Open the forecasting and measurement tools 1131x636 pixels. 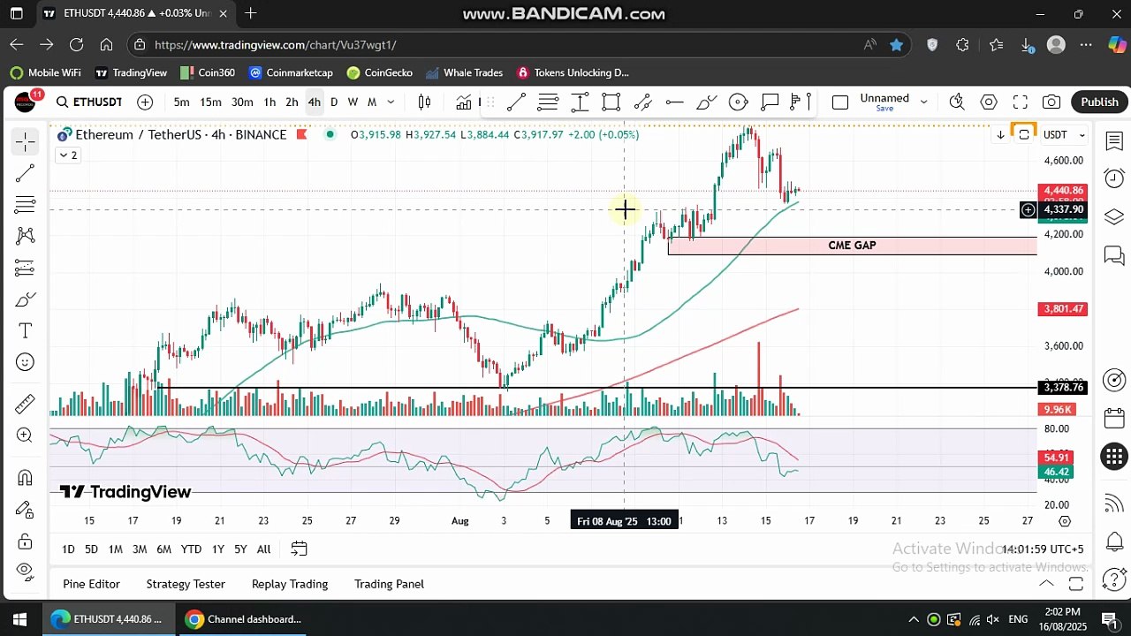25,268
